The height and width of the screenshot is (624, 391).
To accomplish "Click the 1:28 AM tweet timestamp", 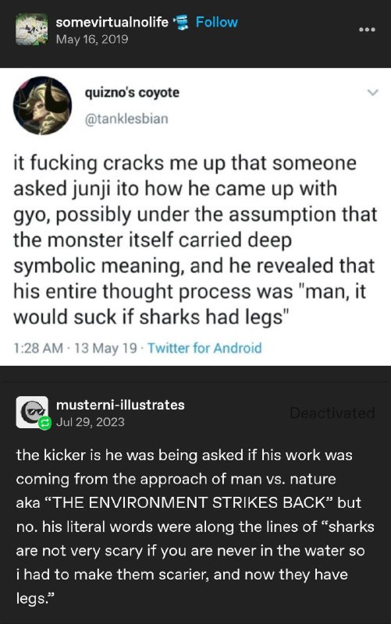I will [38, 348].
